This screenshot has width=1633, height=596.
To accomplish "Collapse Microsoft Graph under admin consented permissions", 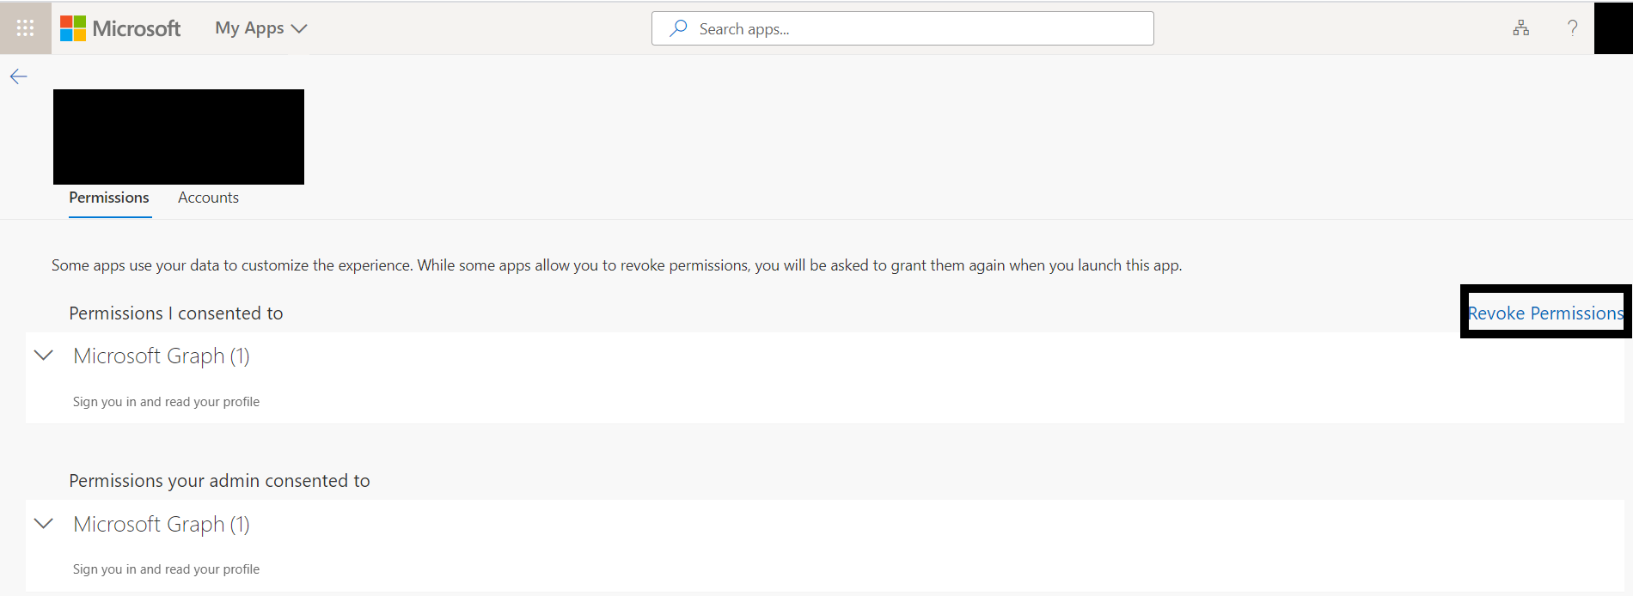I will point(44,524).
